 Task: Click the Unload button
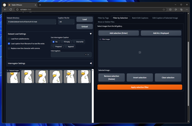[x=84, y=27]
